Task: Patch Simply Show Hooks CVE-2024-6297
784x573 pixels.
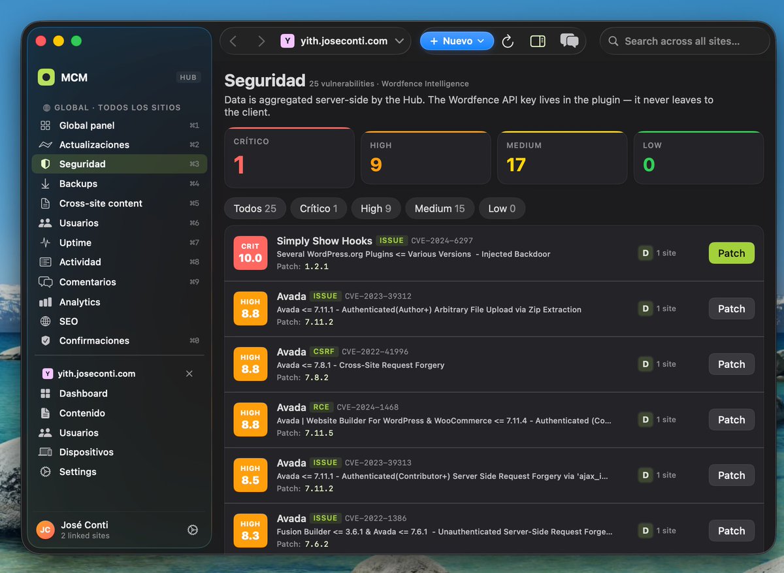Action: [732, 254]
